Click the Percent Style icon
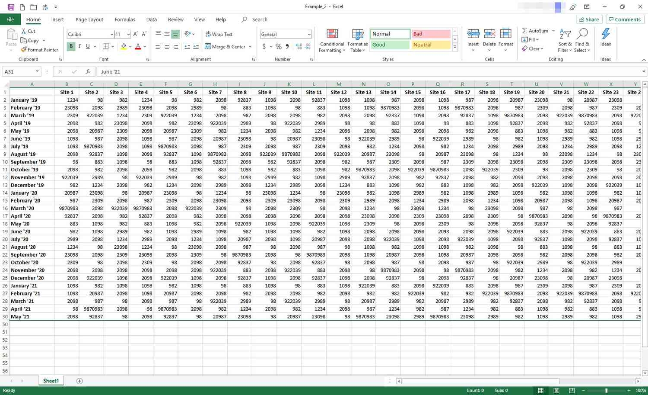 pyautogui.click(x=279, y=47)
